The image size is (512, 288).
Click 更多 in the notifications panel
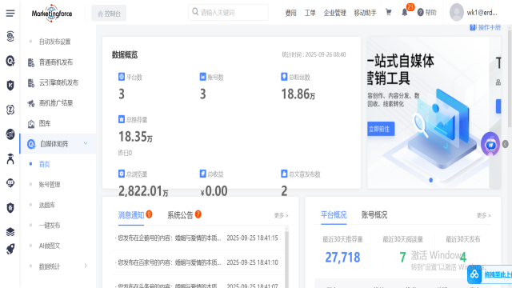point(281,215)
